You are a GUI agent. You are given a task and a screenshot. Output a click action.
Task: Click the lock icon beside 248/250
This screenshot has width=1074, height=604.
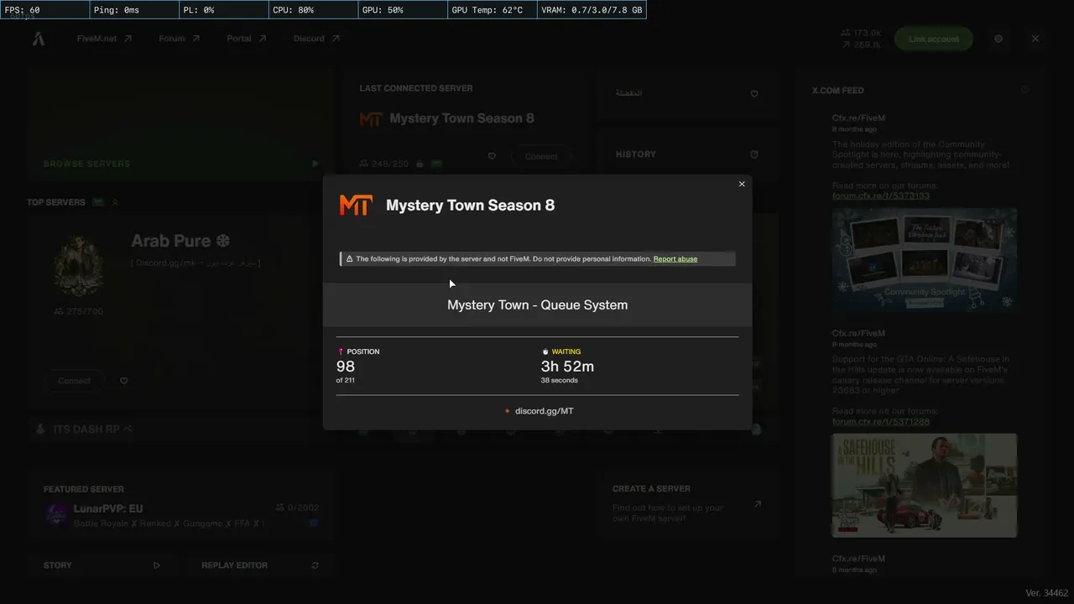click(420, 164)
